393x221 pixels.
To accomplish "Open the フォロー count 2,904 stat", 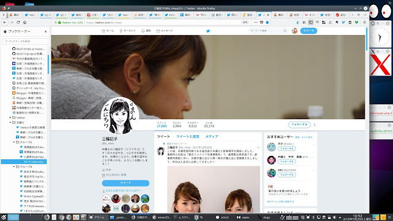I will [x=177, y=125].
